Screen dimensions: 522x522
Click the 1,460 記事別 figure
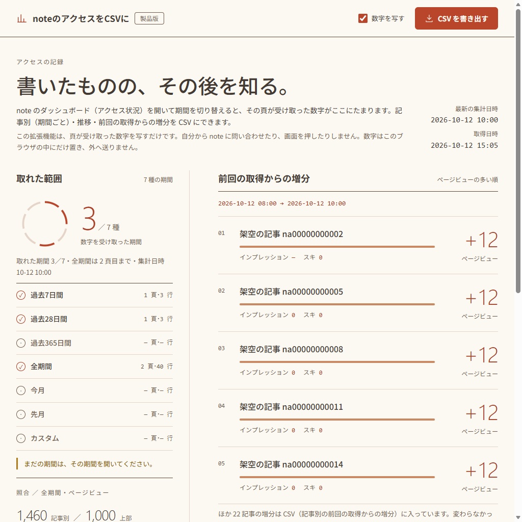(x=43, y=516)
